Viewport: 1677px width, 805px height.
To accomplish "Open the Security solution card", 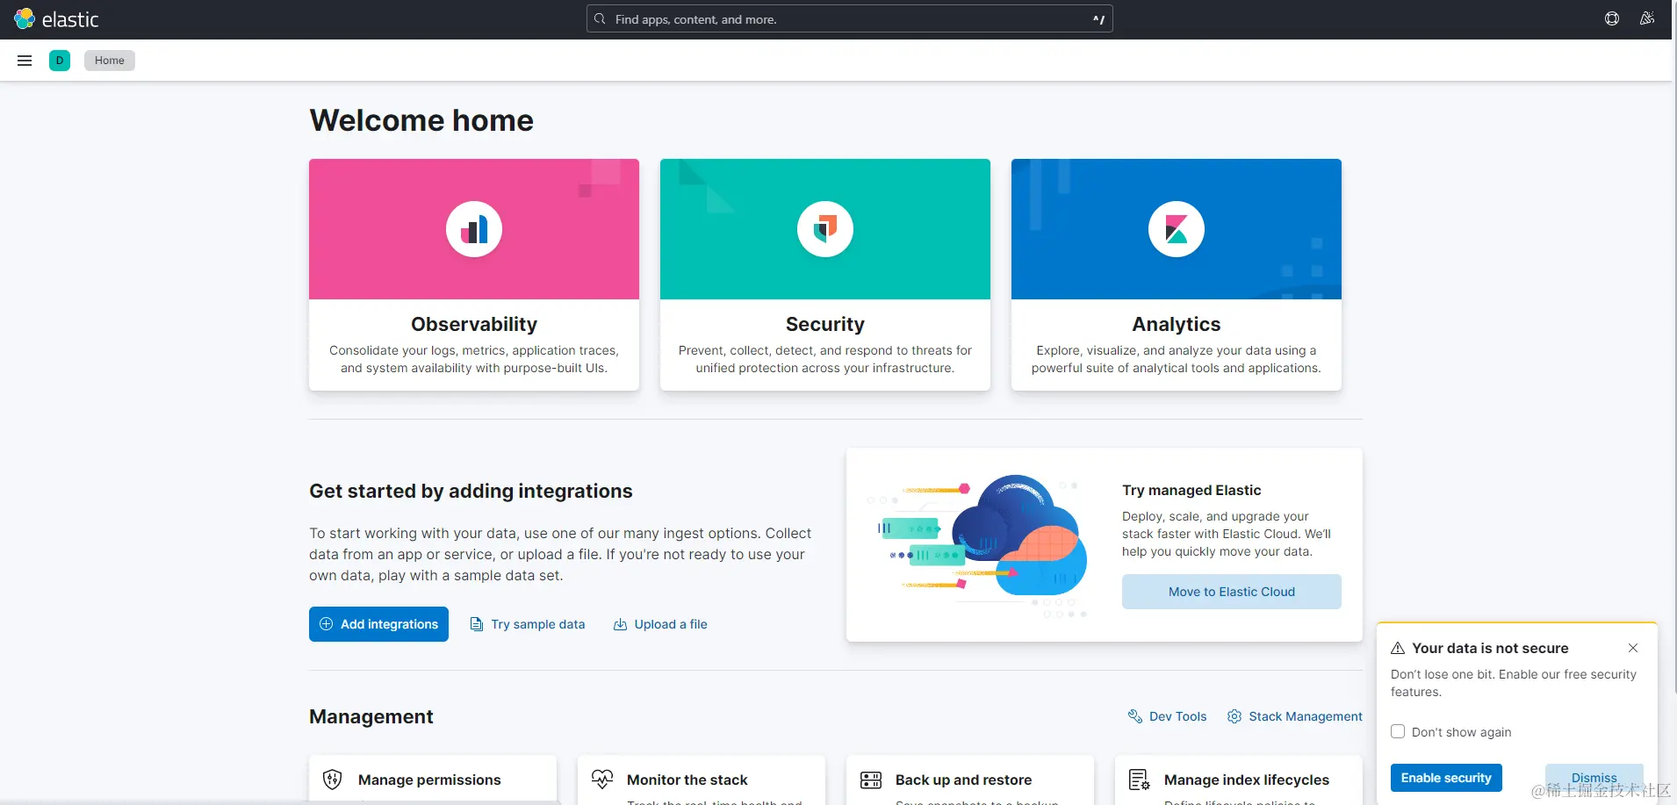I will (x=825, y=275).
